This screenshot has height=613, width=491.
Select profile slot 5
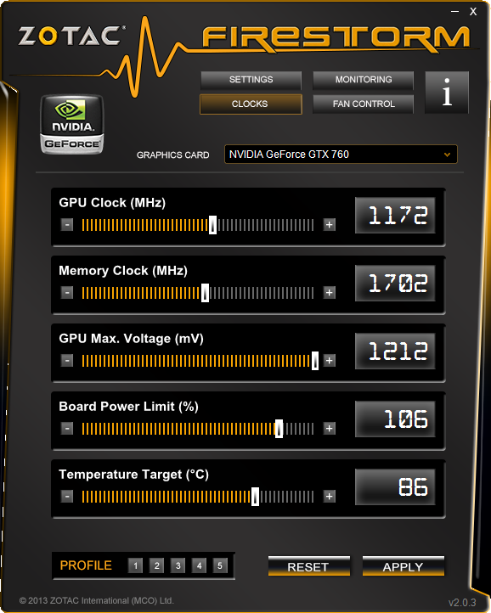click(x=220, y=565)
